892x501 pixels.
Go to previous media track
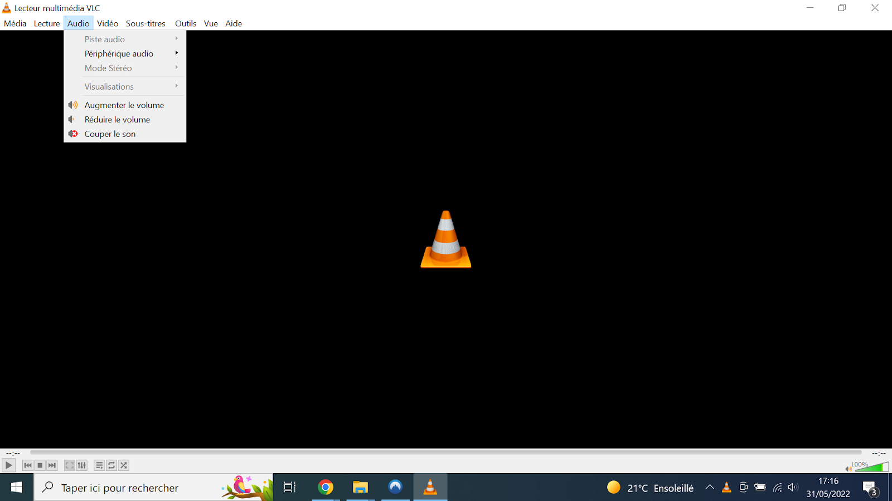pyautogui.click(x=28, y=465)
